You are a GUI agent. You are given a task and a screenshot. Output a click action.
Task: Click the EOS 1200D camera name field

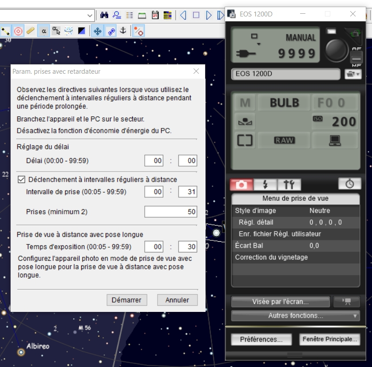pyautogui.click(x=285, y=74)
